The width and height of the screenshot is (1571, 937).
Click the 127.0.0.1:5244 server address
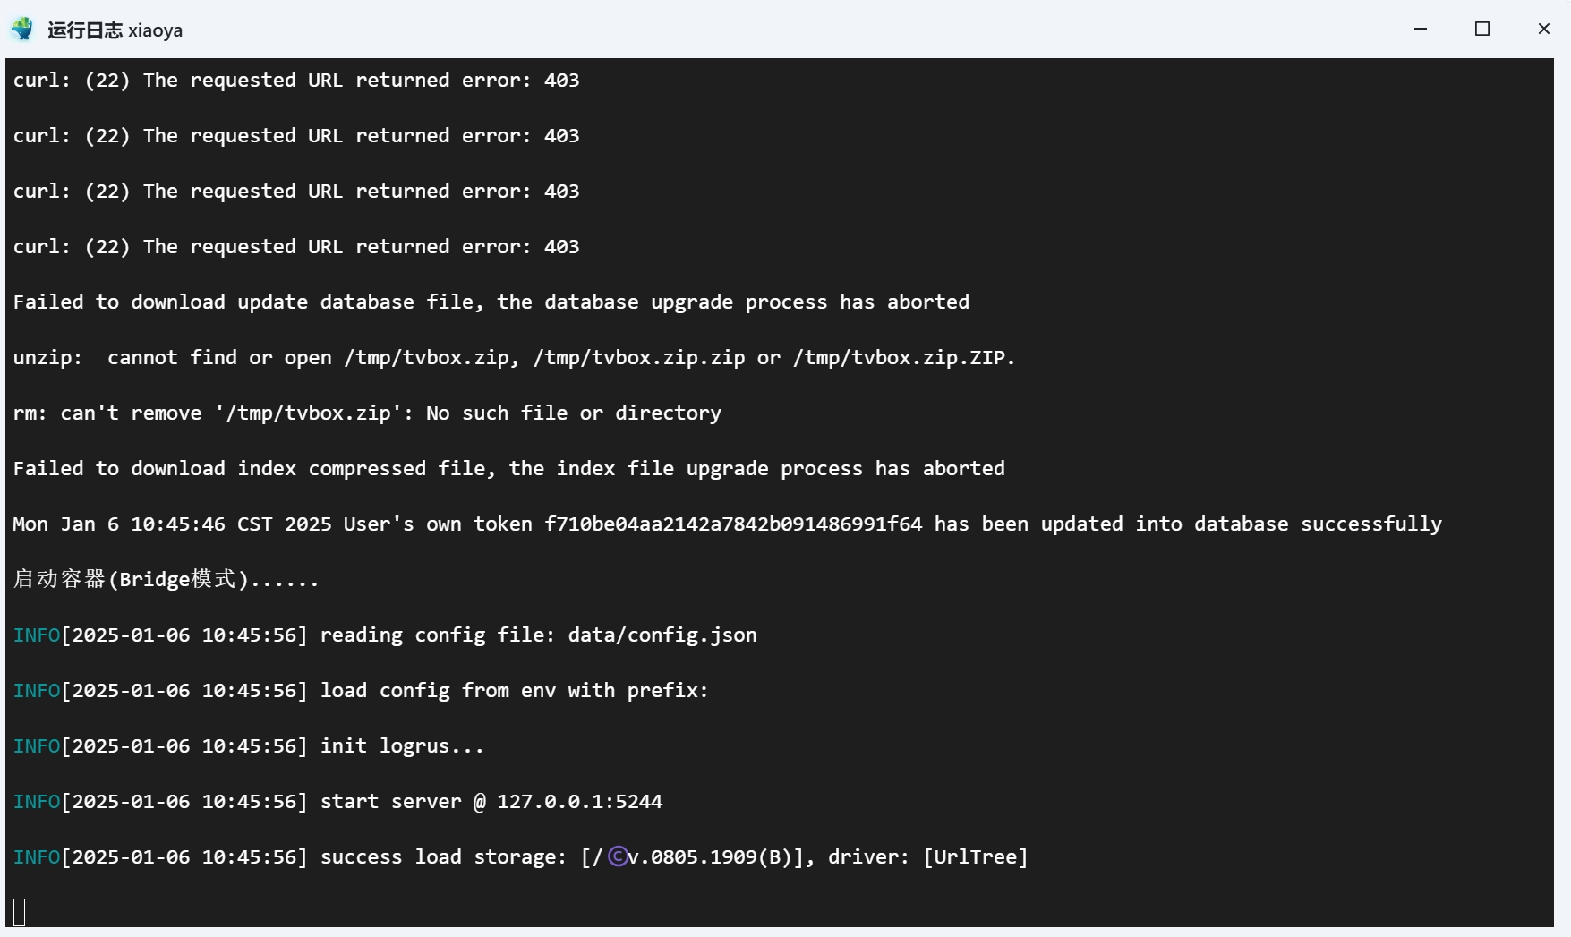point(579,802)
